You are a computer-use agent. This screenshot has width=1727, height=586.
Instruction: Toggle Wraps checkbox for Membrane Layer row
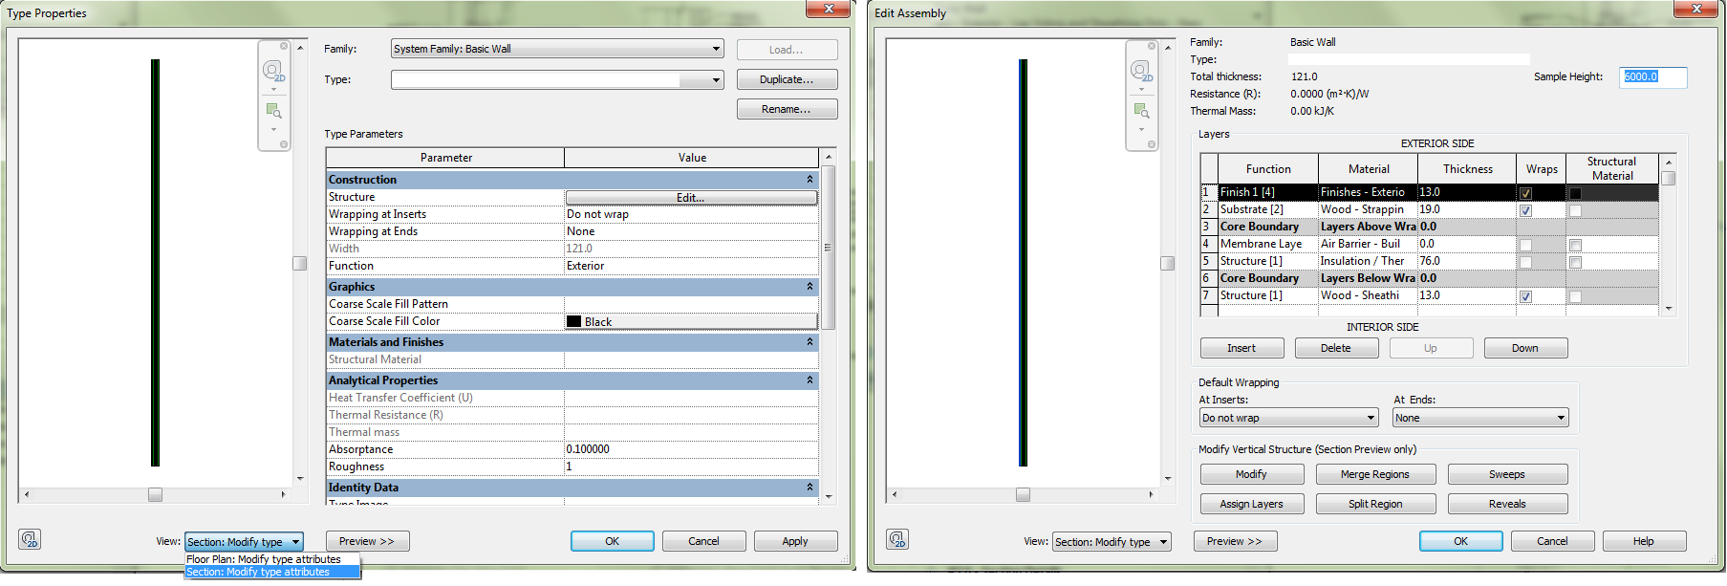[1525, 245]
